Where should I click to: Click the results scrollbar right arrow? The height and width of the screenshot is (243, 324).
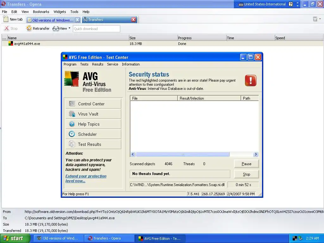point(256,154)
